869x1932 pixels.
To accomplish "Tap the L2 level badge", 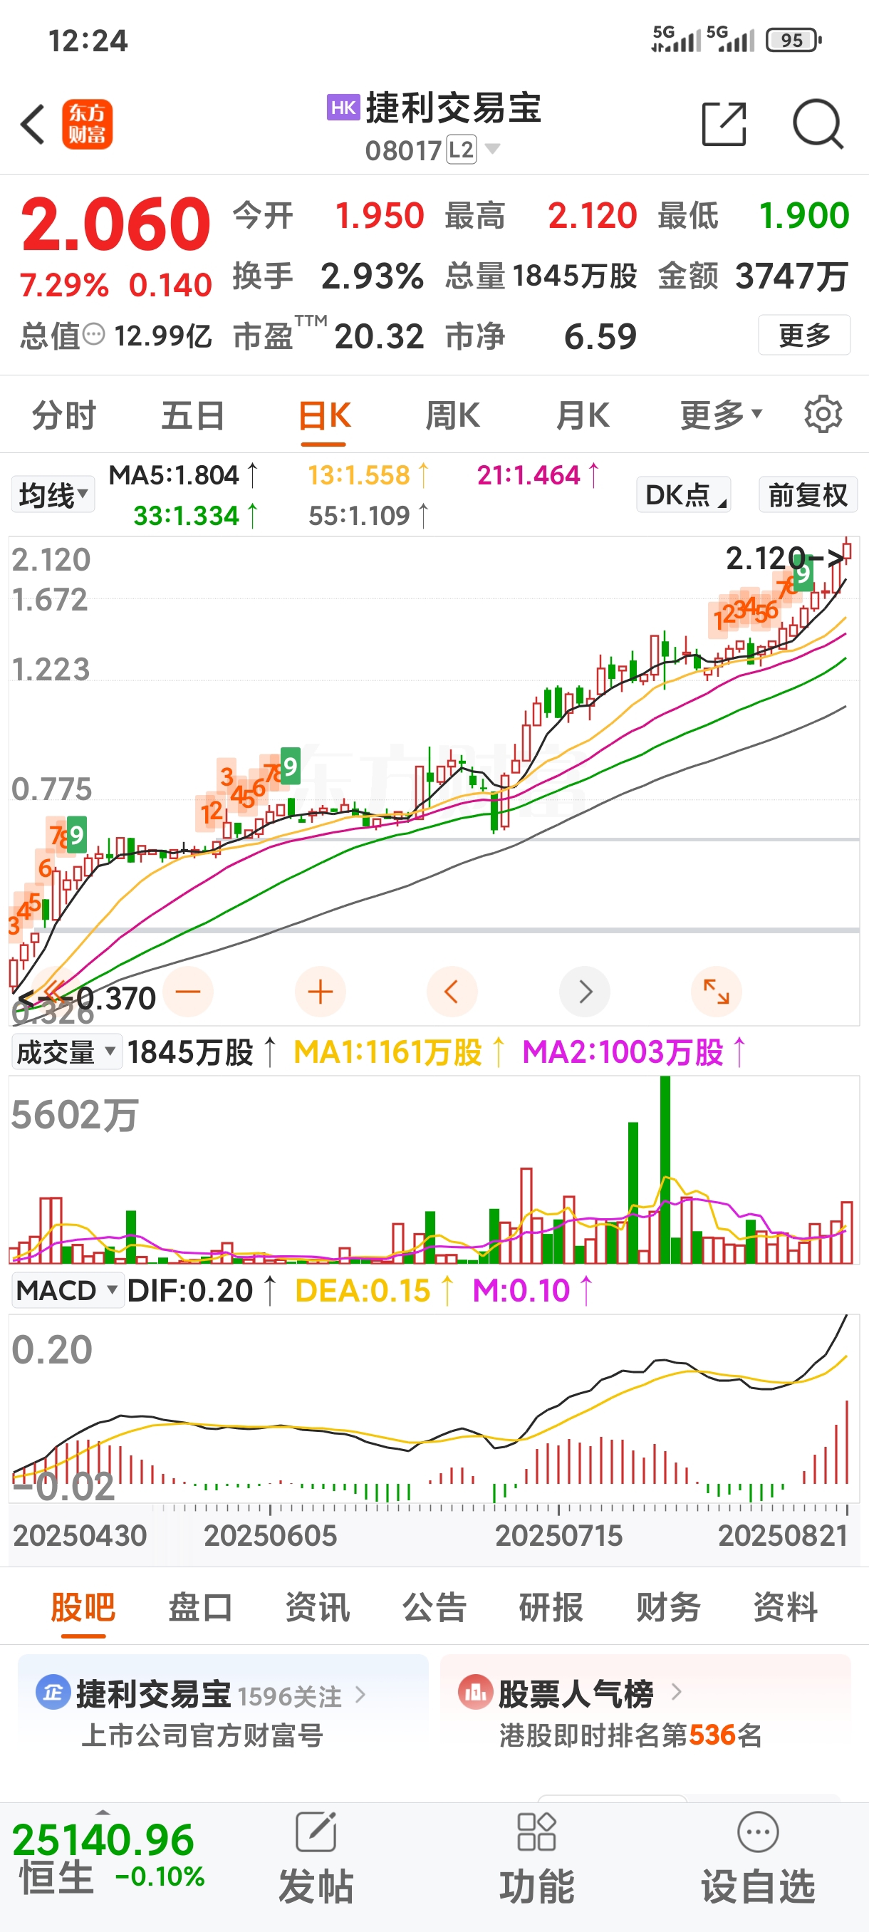I will point(461,150).
